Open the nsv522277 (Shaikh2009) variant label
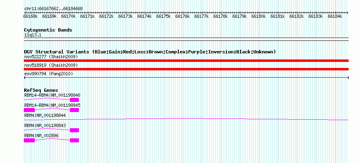The image size is (360, 163). point(51,57)
